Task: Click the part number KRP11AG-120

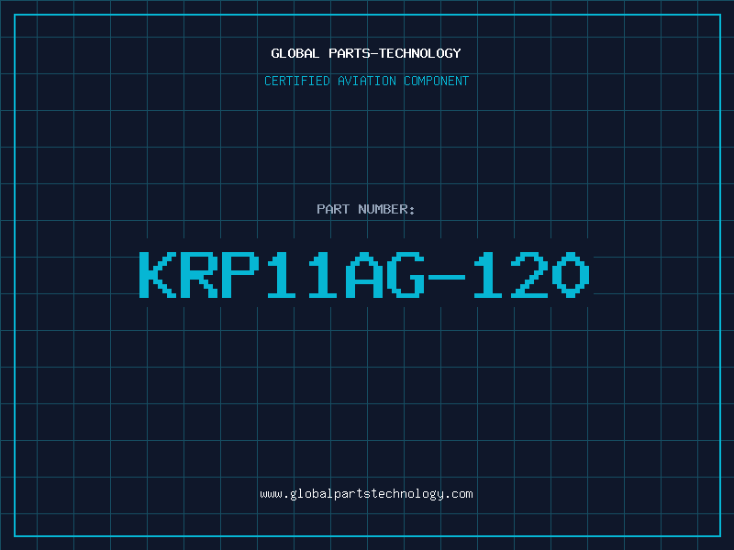Action: click(x=364, y=274)
